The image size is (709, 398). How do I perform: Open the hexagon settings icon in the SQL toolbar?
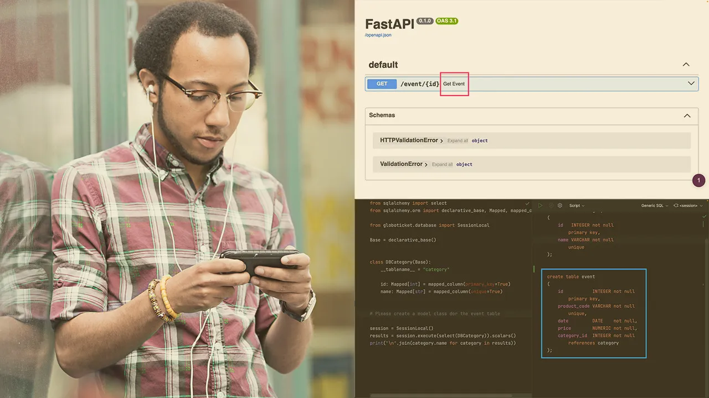560,205
